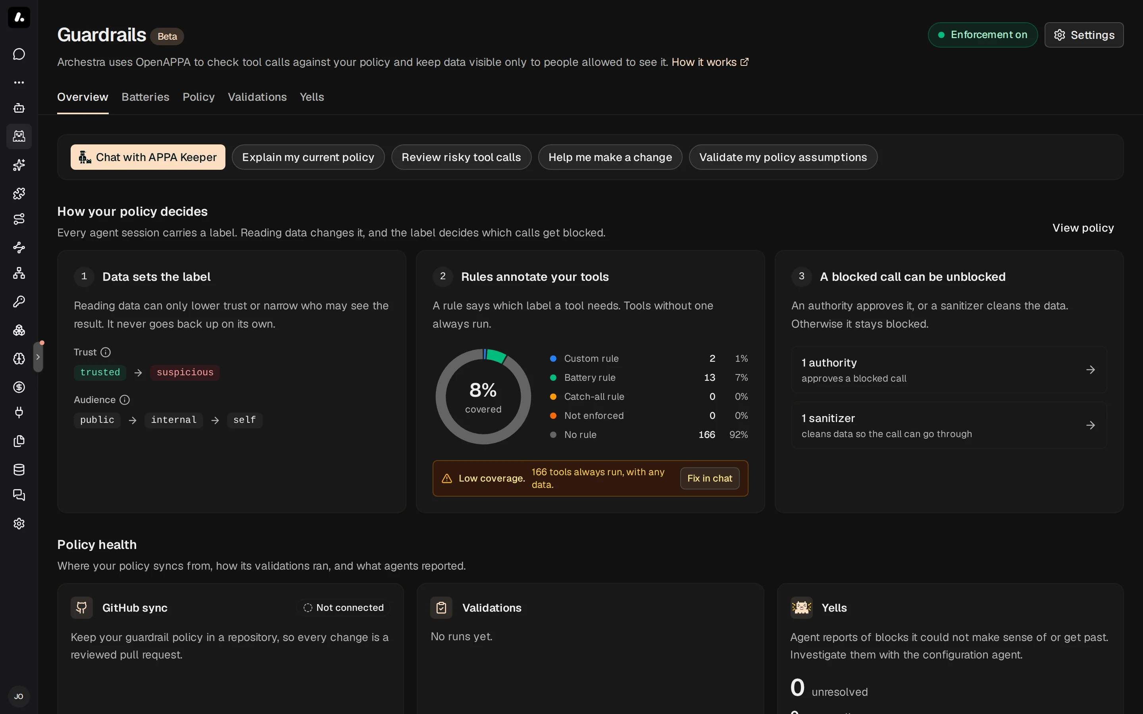Image resolution: width=1143 pixels, height=714 pixels.
Task: Open the gear settings icon in sidebar
Action: (19, 524)
